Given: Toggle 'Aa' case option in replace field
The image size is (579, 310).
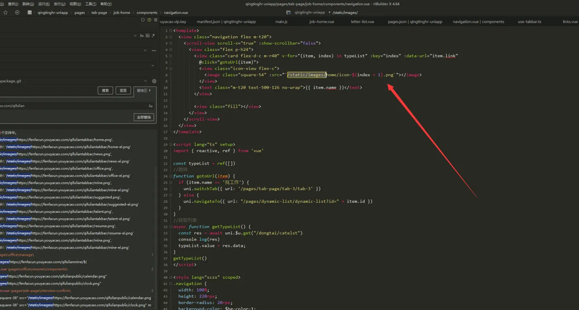Looking at the screenshot, I should click(x=151, y=106).
